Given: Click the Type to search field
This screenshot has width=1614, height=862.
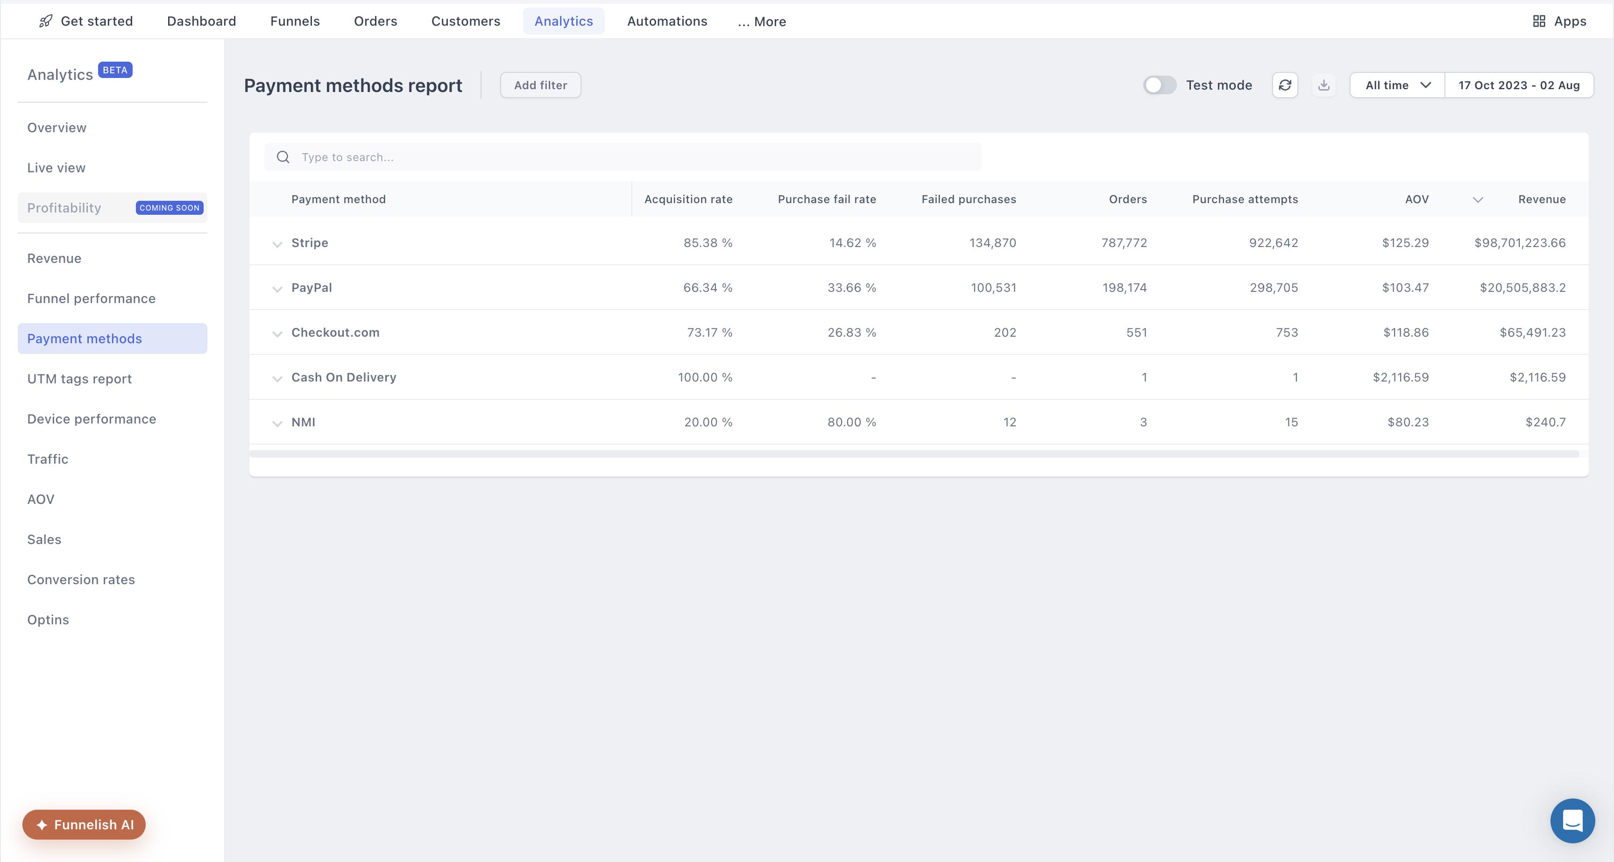Looking at the screenshot, I should point(623,157).
